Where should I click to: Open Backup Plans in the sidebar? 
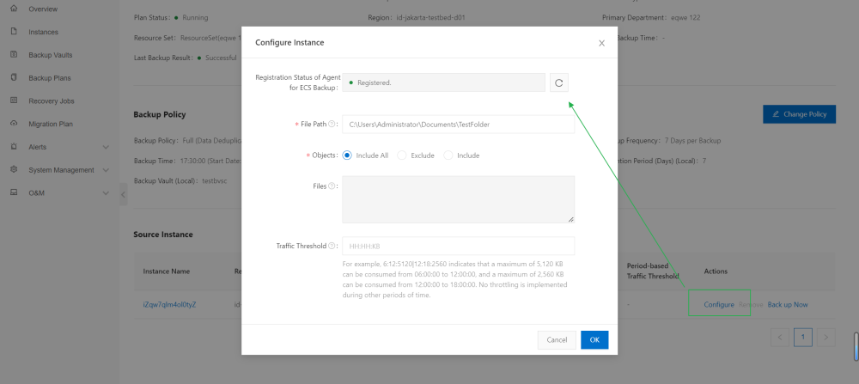point(49,78)
